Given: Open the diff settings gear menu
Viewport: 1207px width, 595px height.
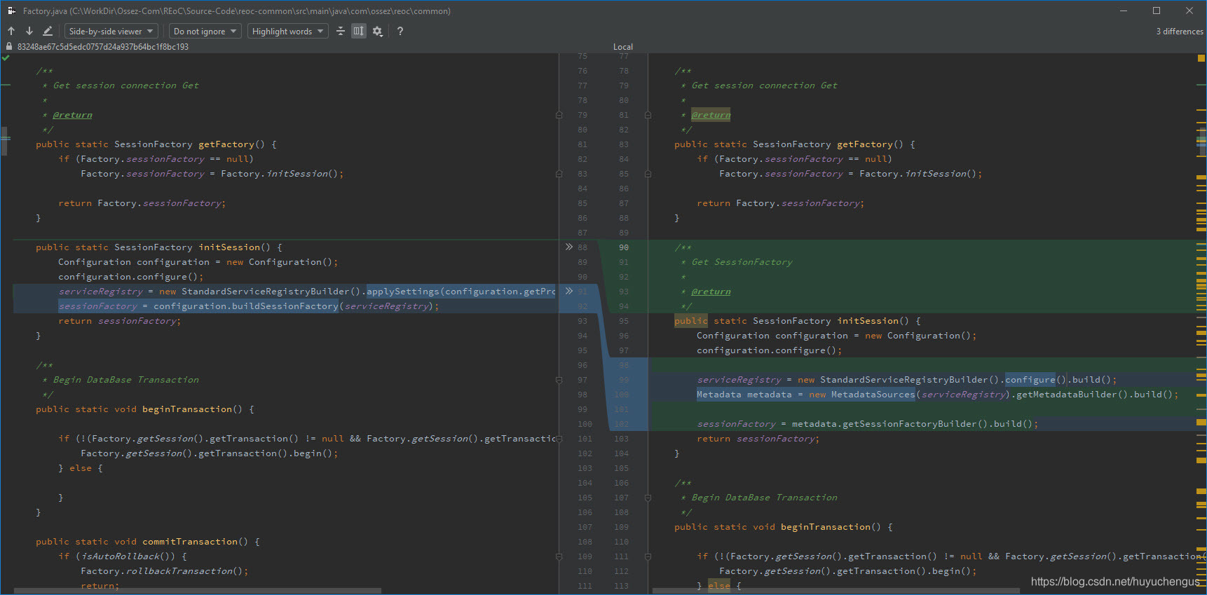Looking at the screenshot, I should pyautogui.click(x=378, y=31).
